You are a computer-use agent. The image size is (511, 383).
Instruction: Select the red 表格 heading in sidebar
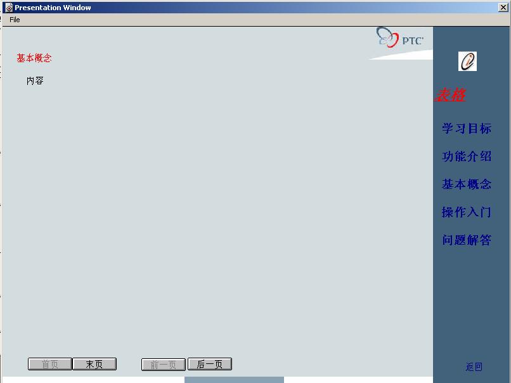coord(450,95)
